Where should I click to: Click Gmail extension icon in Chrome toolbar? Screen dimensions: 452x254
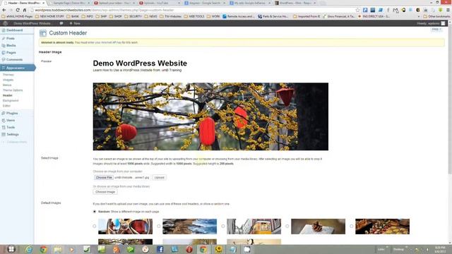click(395, 10)
